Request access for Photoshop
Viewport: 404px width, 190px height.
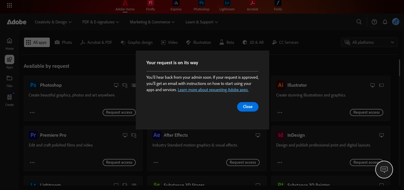[x=119, y=112]
